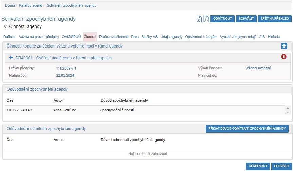The width and height of the screenshot is (293, 171).
Task: Switch to the Definice tab
Action: [x=10, y=37]
